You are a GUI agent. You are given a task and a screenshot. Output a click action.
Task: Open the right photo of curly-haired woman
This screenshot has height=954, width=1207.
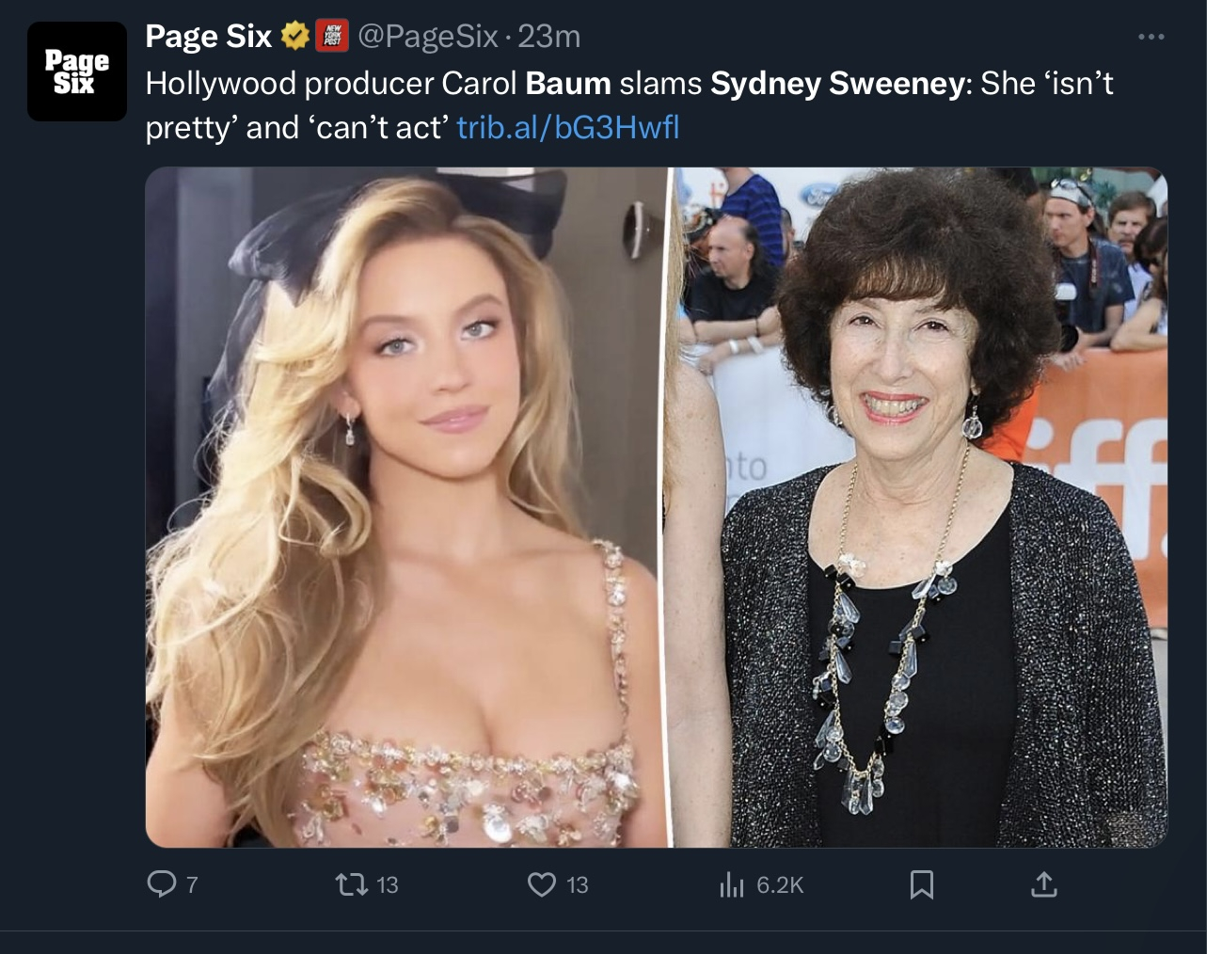918,507
